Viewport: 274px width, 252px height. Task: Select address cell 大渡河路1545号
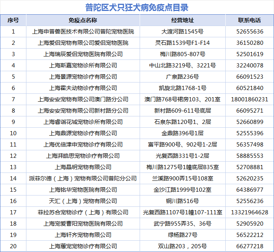pos(183,32)
